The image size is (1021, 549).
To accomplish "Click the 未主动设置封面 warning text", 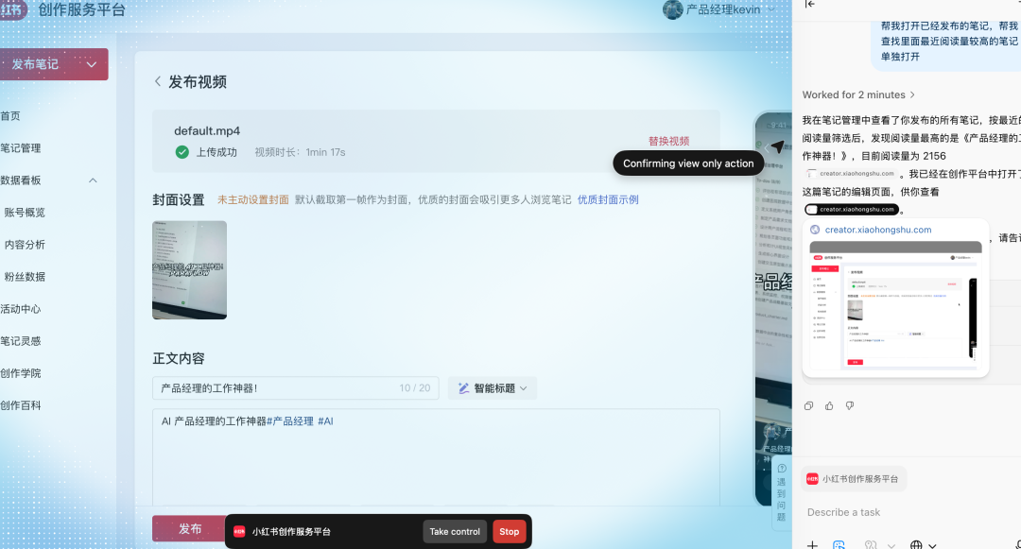I will [x=253, y=199].
